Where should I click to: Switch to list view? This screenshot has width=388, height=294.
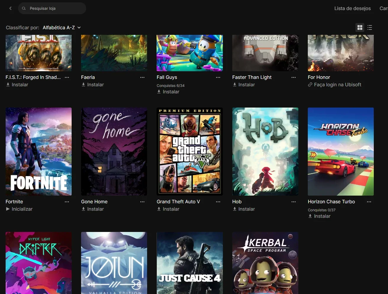(370, 27)
